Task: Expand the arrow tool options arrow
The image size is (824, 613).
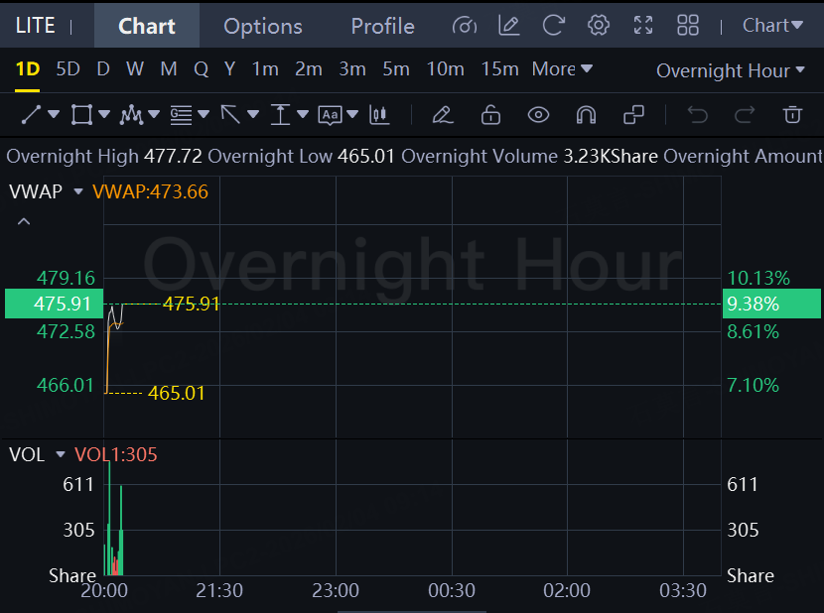Action: (x=253, y=114)
